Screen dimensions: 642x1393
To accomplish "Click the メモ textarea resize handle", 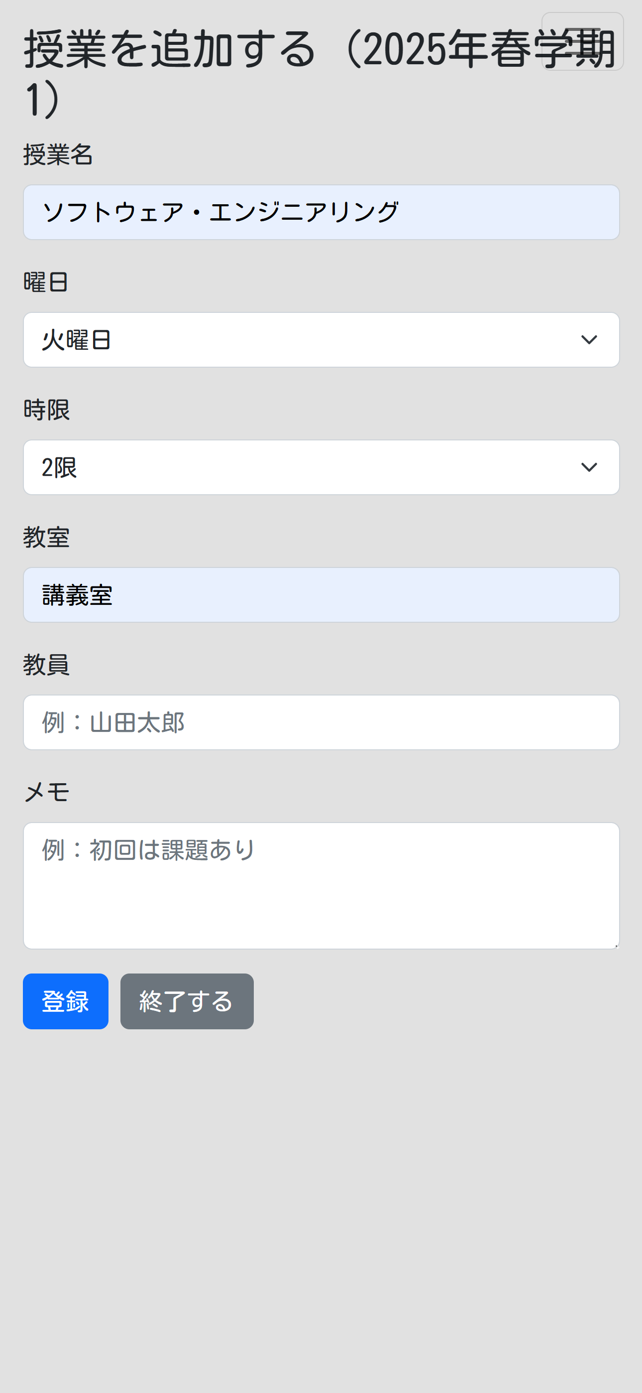I will pyautogui.click(x=615, y=945).
